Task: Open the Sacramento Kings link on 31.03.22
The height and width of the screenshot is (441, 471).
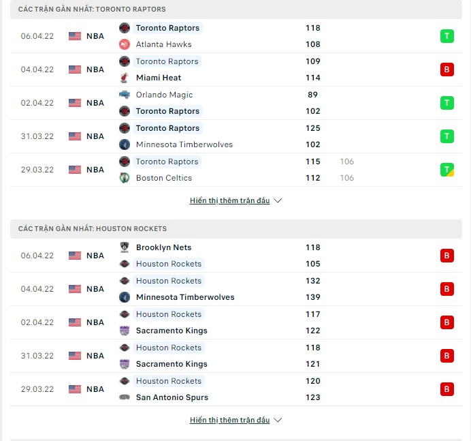Action: [x=172, y=364]
